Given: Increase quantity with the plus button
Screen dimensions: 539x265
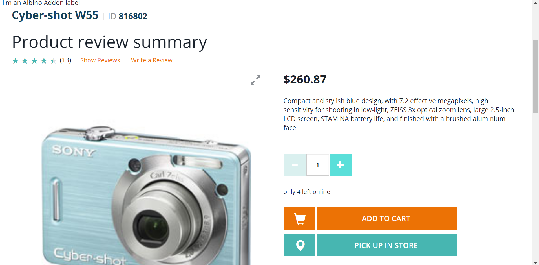Looking at the screenshot, I should tap(341, 165).
